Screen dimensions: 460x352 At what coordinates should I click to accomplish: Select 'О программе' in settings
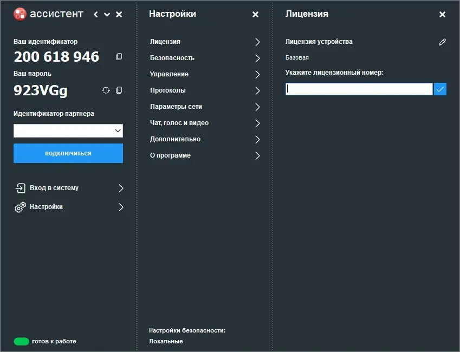pos(170,155)
